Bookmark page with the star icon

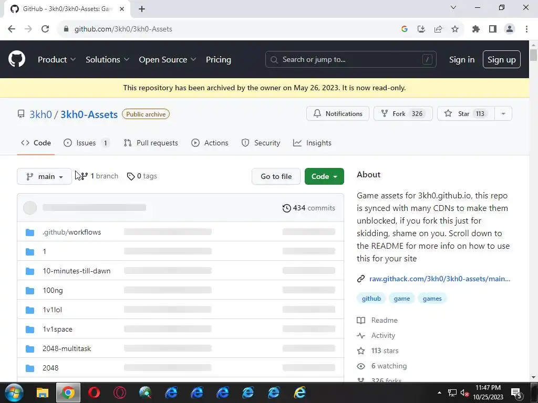(455, 29)
